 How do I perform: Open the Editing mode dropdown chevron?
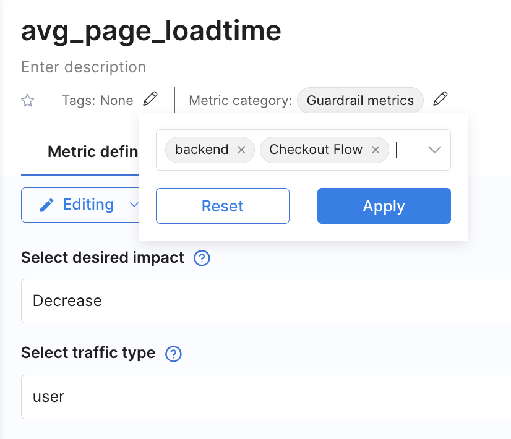pos(133,205)
